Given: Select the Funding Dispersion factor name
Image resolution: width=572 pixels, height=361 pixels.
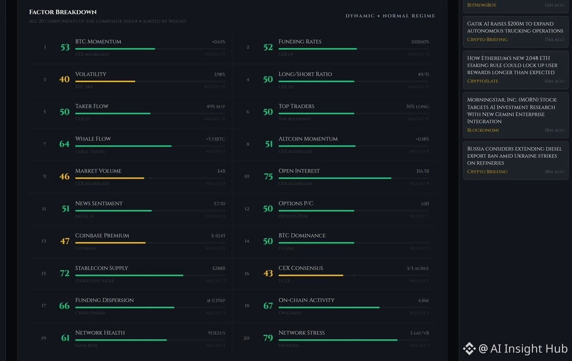Looking at the screenshot, I should tap(104, 300).
